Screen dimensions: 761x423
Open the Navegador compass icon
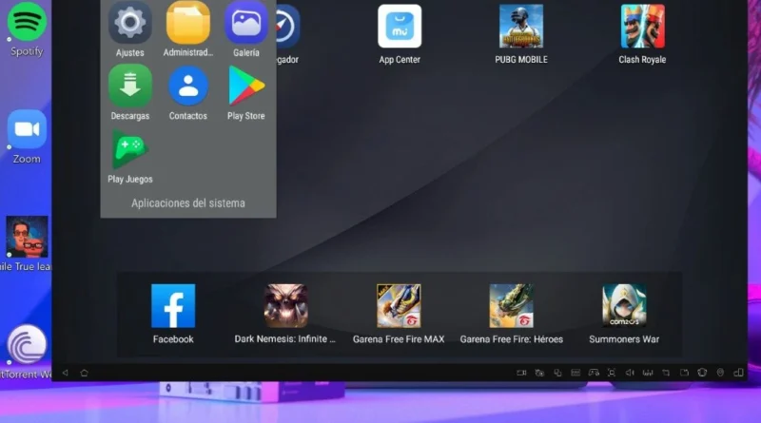coord(287,27)
